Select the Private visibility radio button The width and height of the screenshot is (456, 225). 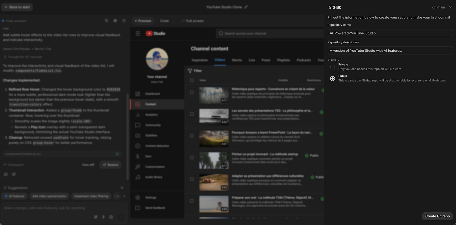[x=332, y=67]
